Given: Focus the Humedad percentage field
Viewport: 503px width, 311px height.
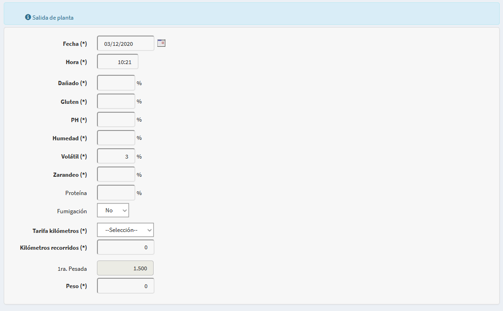Looking at the screenshot, I should point(116,138).
